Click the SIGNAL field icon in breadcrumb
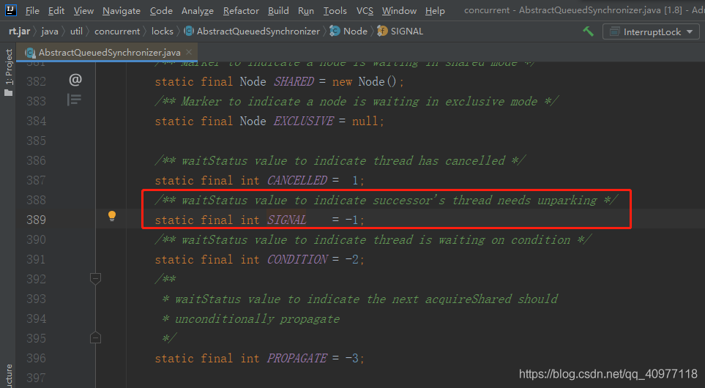 point(383,31)
